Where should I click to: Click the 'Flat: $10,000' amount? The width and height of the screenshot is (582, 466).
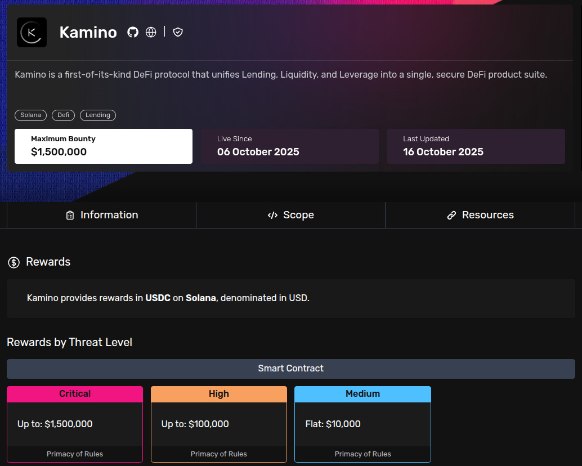(x=333, y=424)
